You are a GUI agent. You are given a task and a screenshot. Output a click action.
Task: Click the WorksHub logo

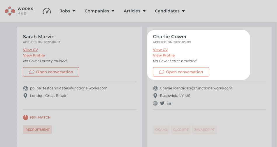19,11
